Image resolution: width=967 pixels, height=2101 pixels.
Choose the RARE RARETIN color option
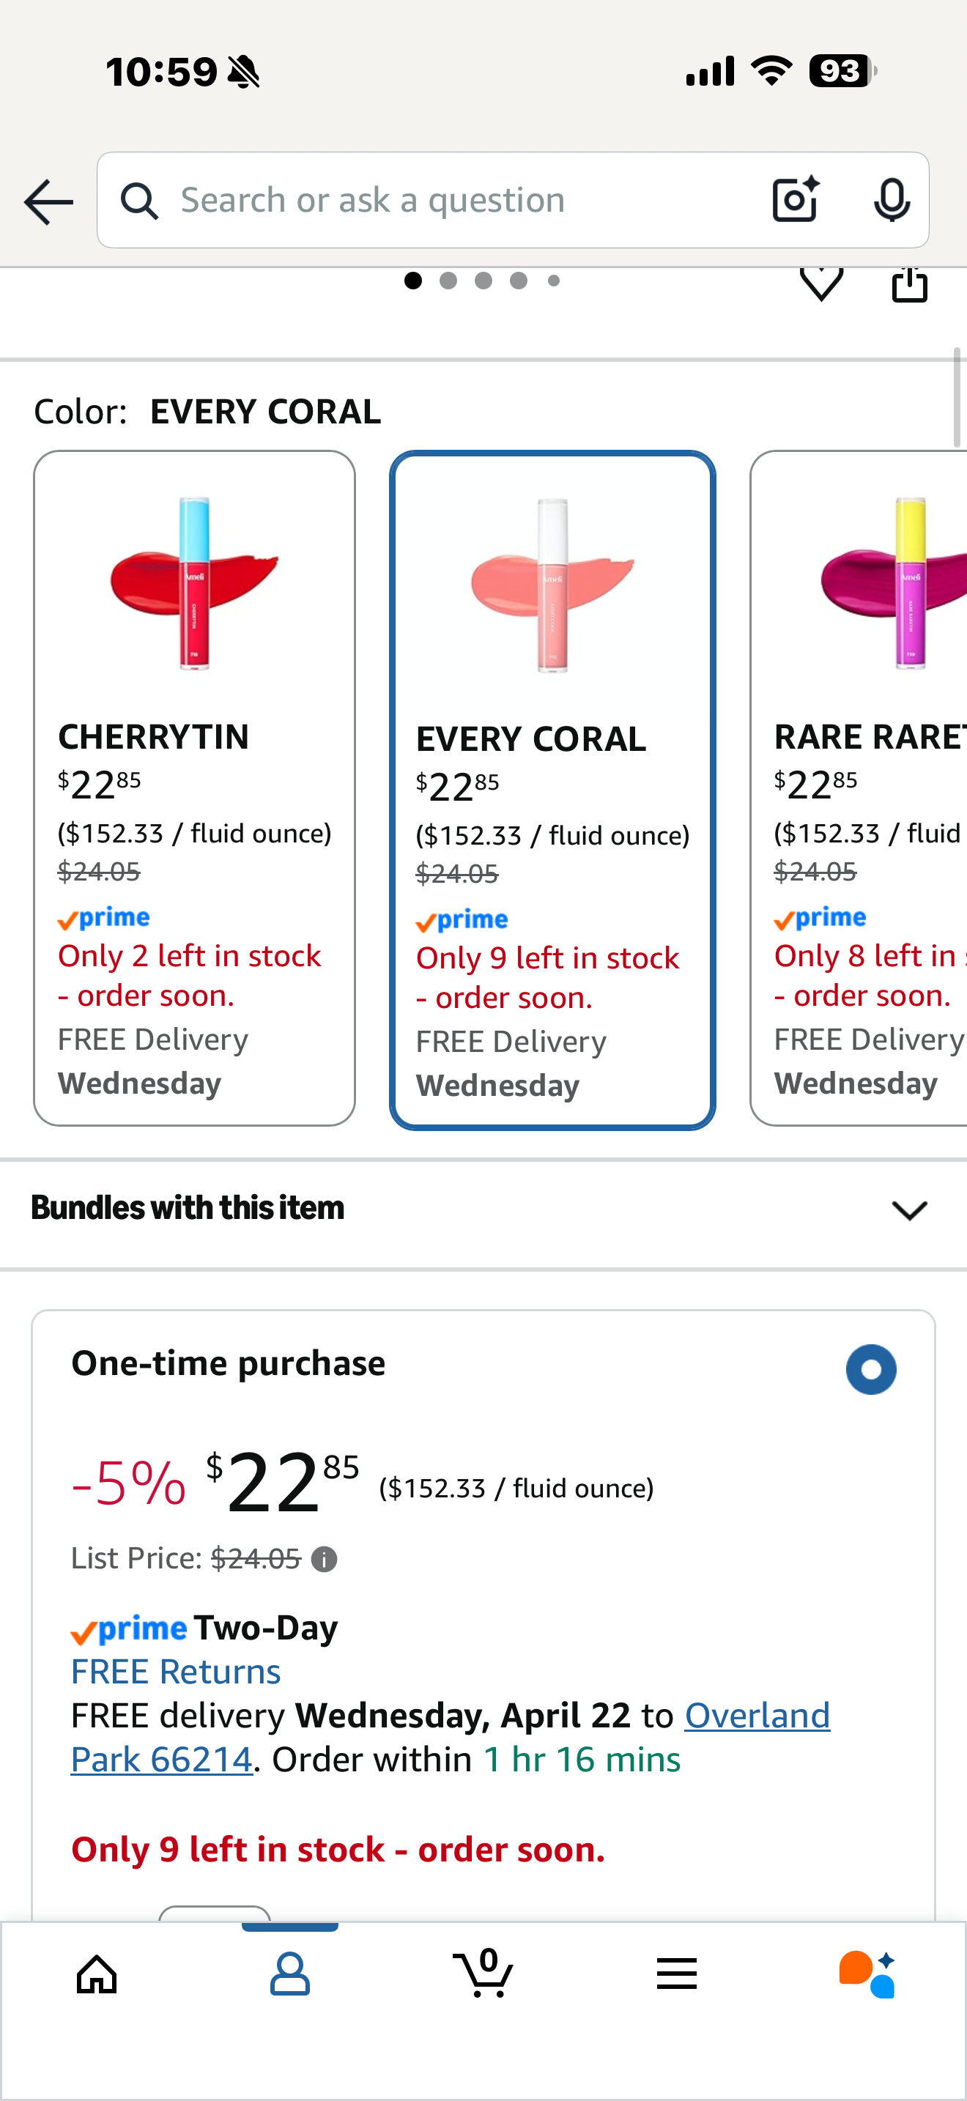(x=859, y=788)
